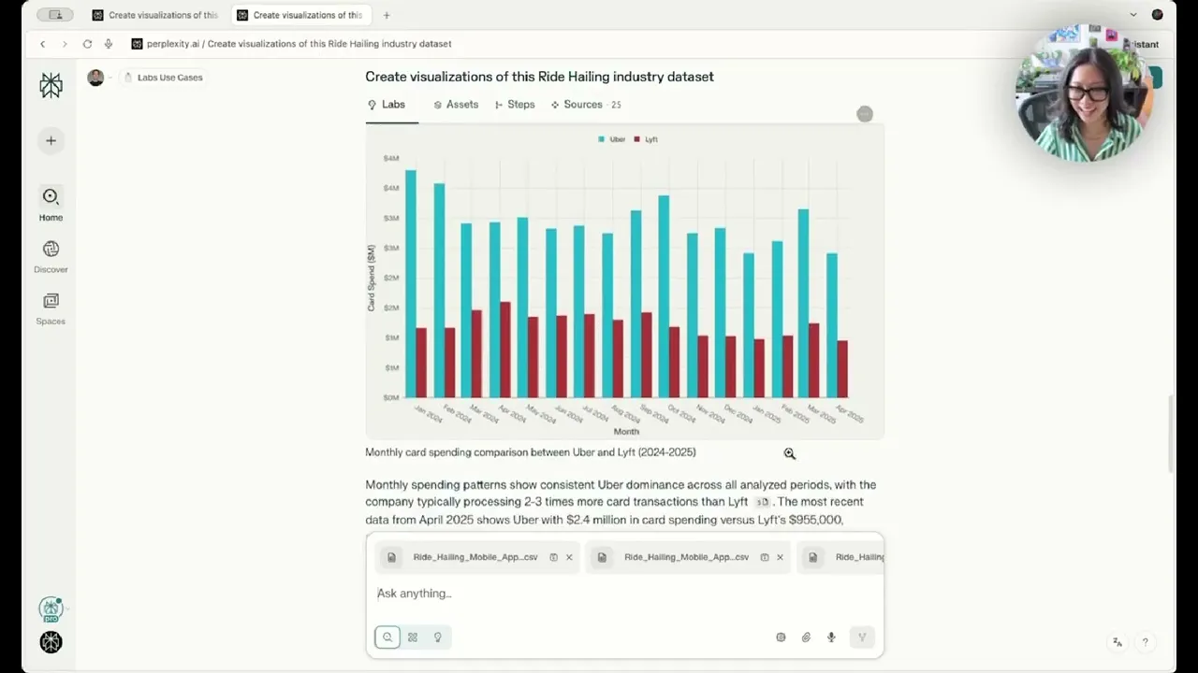
Task: Reload the current page
Action: (x=87, y=44)
